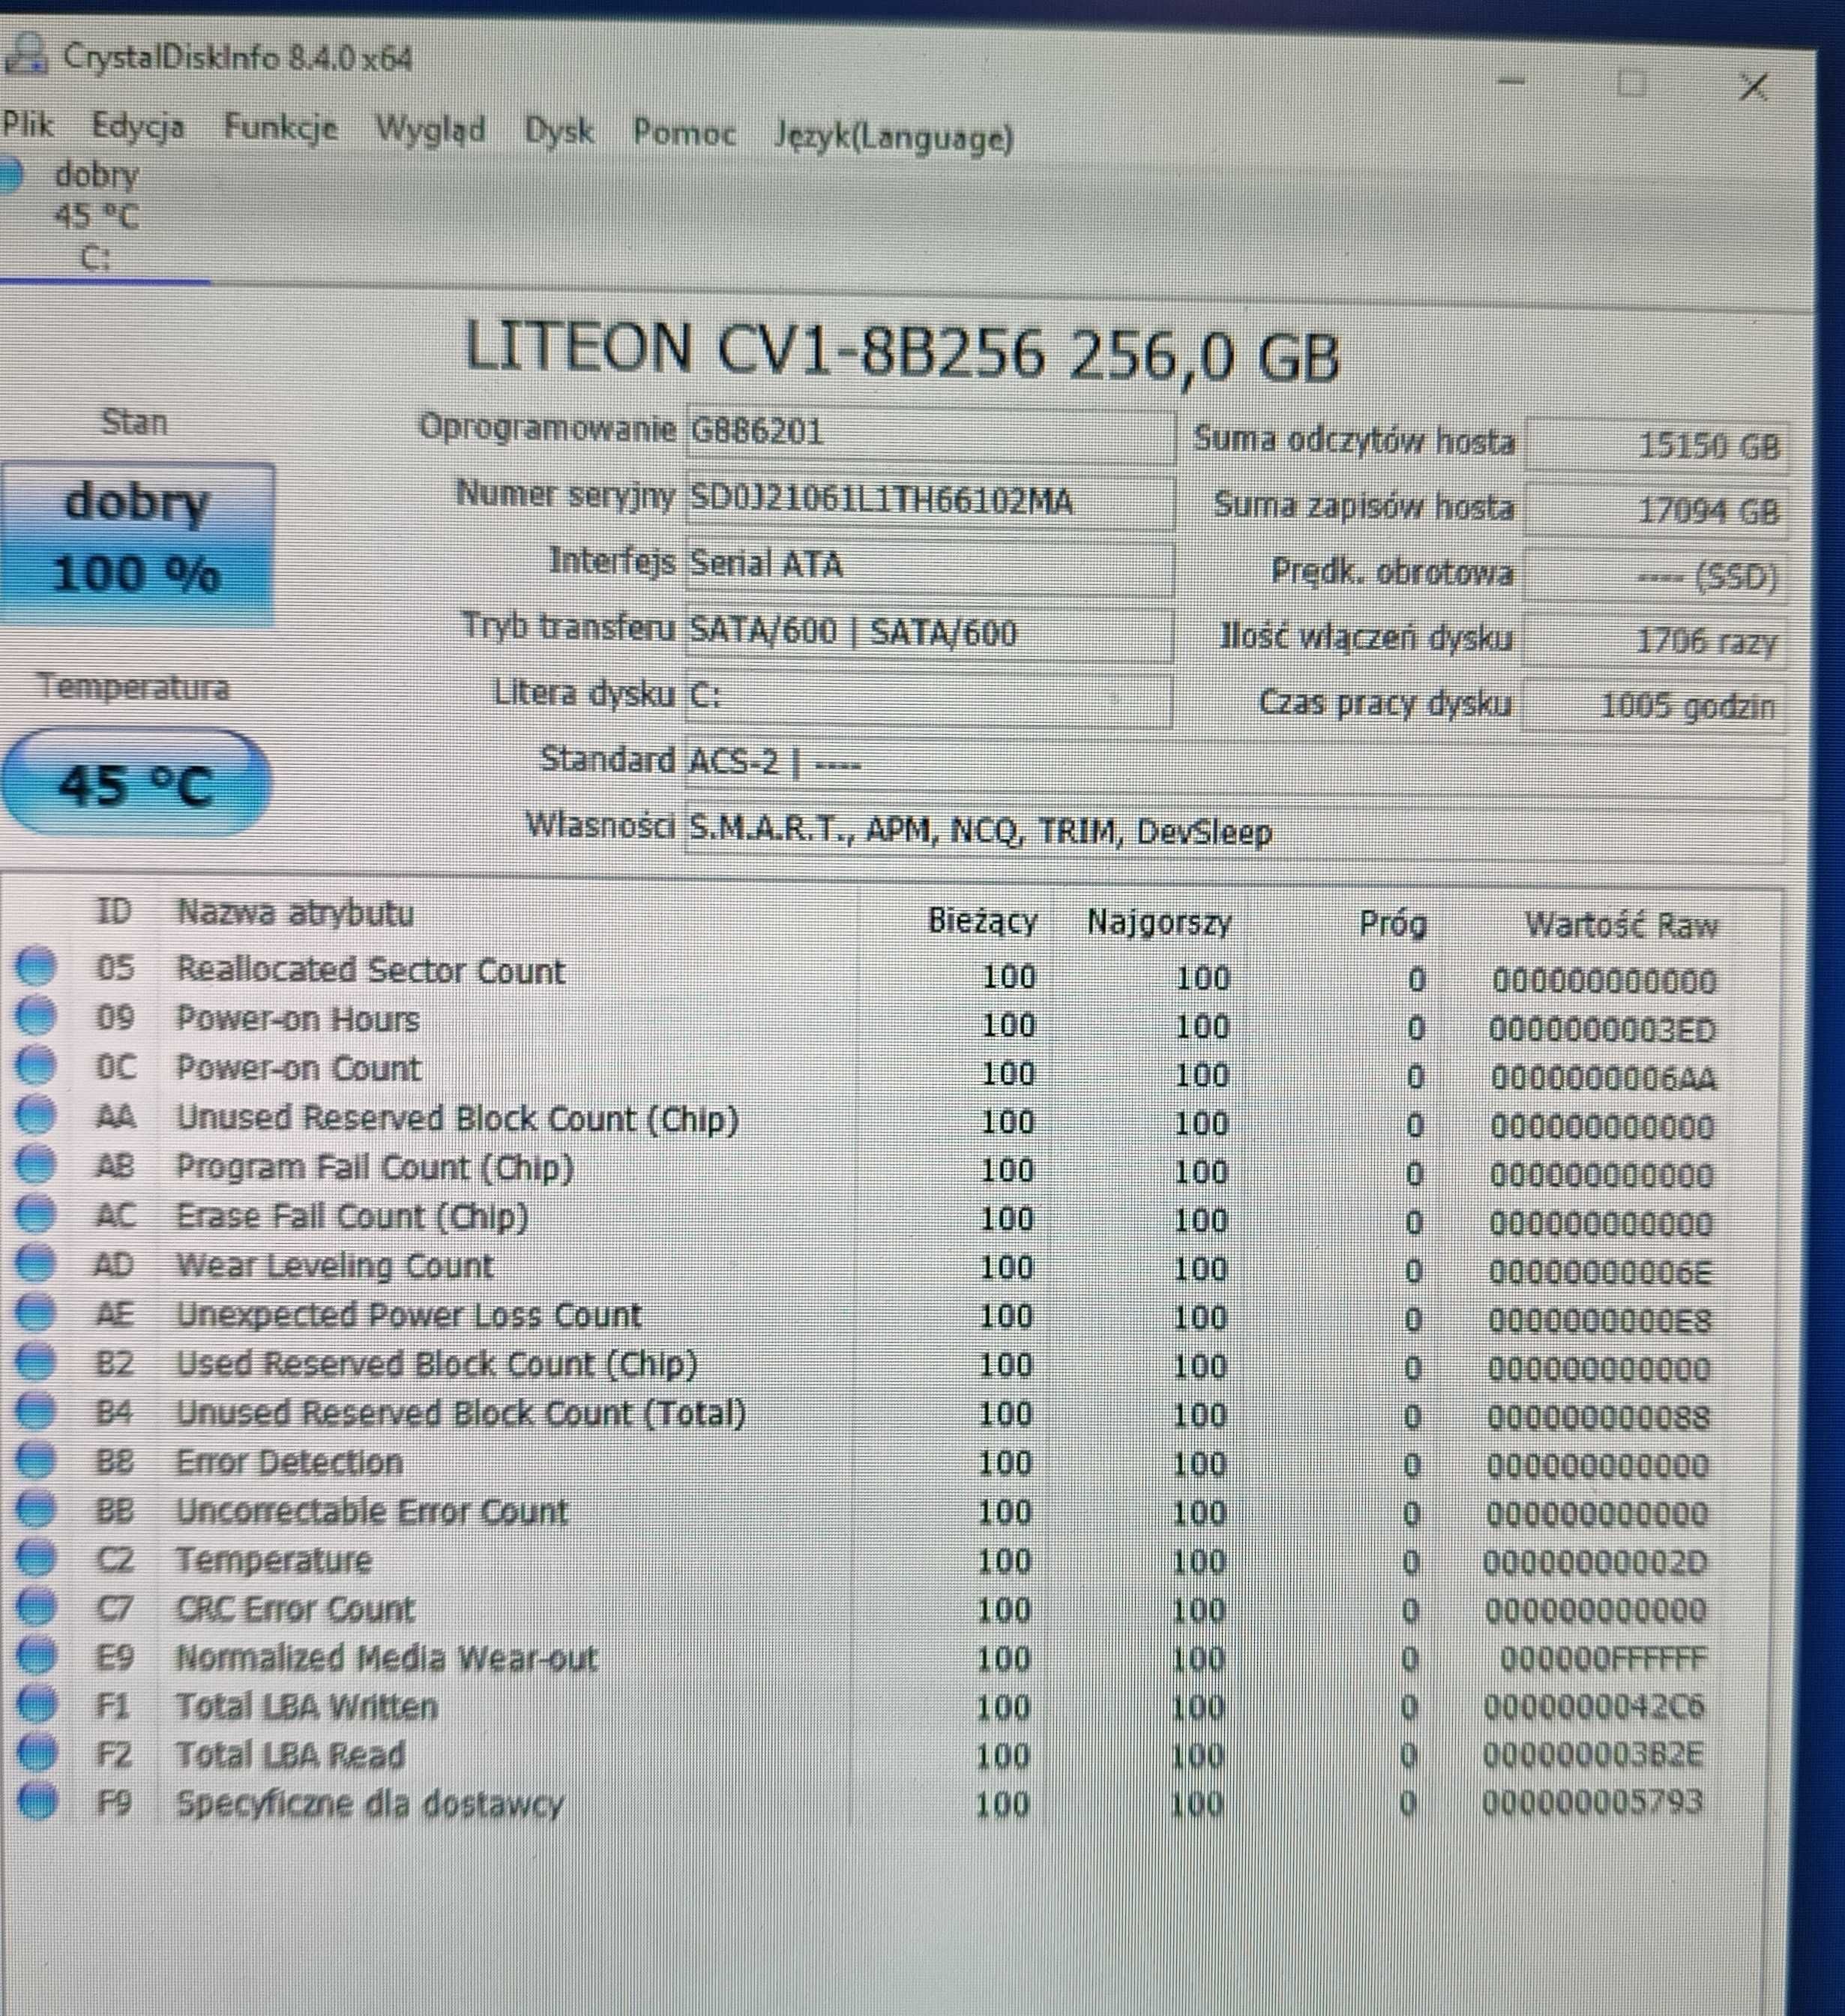This screenshot has height=2016, width=1845.
Task: Click status icon for Uncorrectable Error Count
Action: pos(36,1509)
